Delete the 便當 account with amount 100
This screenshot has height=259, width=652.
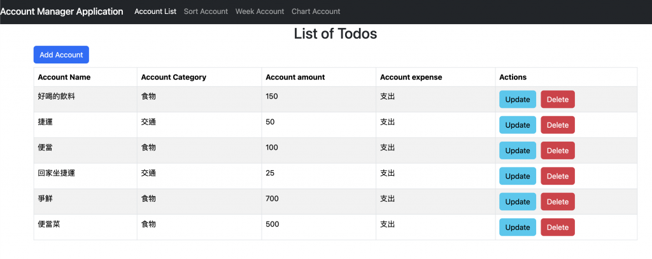557,150
